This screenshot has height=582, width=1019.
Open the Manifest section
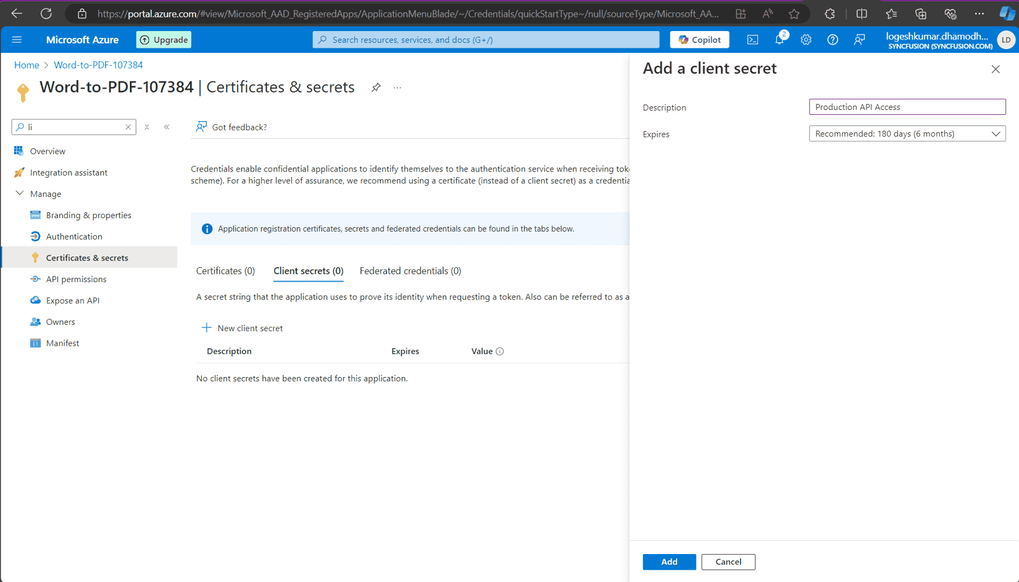[x=62, y=342]
